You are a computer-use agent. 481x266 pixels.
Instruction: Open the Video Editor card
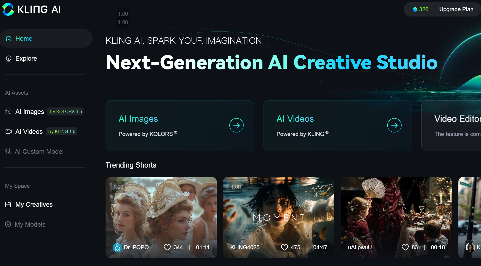451,126
